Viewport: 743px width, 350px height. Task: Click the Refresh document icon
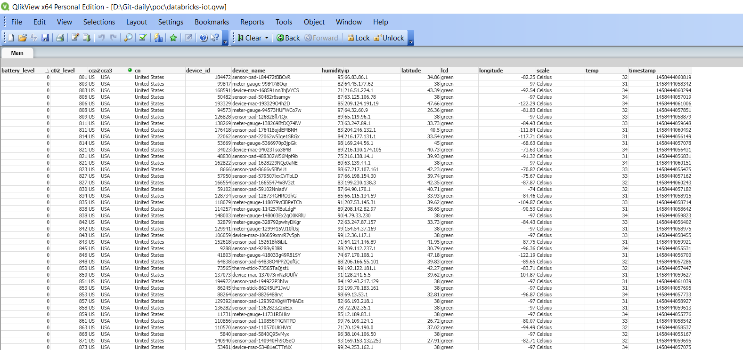point(34,38)
